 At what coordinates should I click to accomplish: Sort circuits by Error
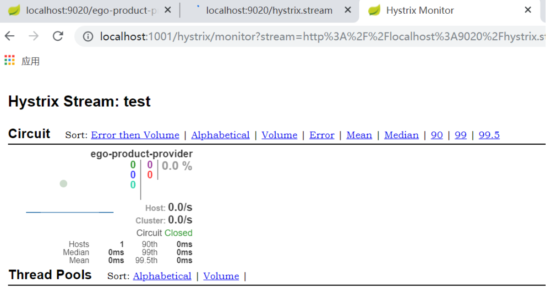[x=322, y=135]
